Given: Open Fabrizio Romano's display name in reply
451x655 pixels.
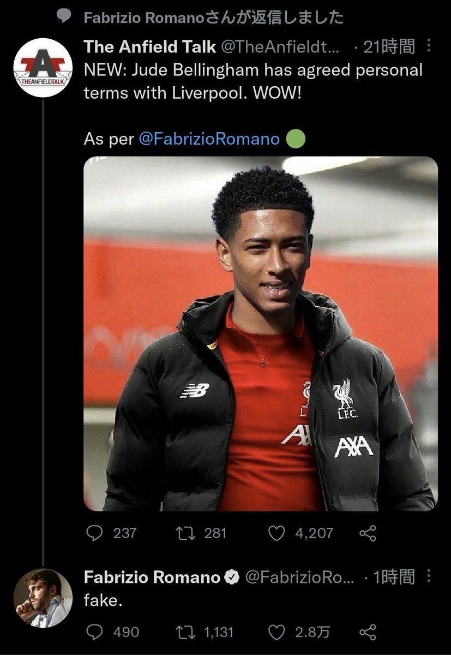Looking at the screenshot, I should (x=152, y=576).
